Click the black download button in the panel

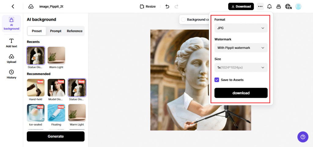tap(241, 93)
